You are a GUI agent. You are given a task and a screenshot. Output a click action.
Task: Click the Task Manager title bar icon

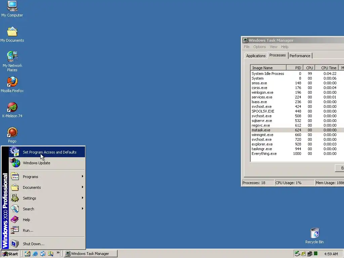pyautogui.click(x=245, y=40)
